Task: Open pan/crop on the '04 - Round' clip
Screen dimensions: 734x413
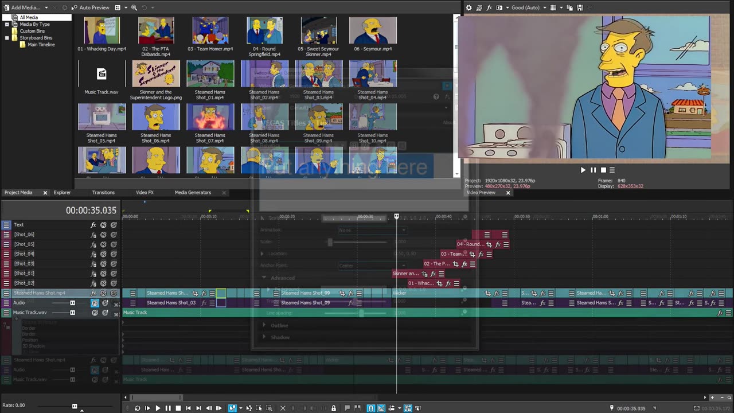Action: click(x=489, y=244)
